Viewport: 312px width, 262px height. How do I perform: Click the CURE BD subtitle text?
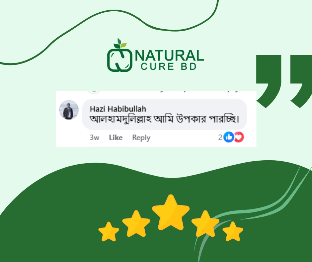coord(169,66)
